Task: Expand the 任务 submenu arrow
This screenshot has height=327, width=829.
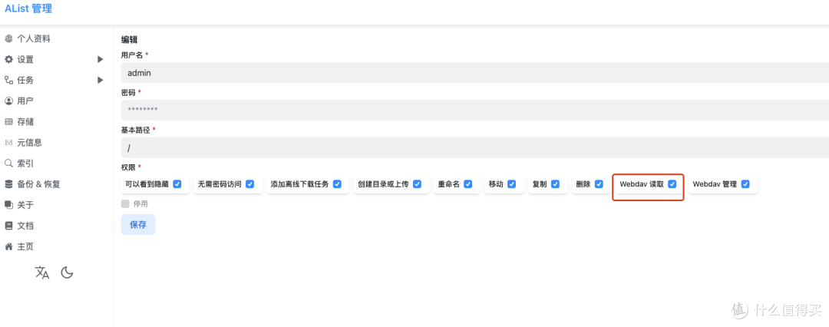Action: [x=100, y=81]
